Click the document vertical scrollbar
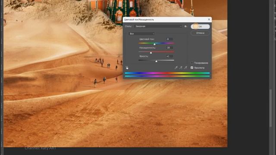The height and width of the screenshot is (155, 276). (270, 108)
